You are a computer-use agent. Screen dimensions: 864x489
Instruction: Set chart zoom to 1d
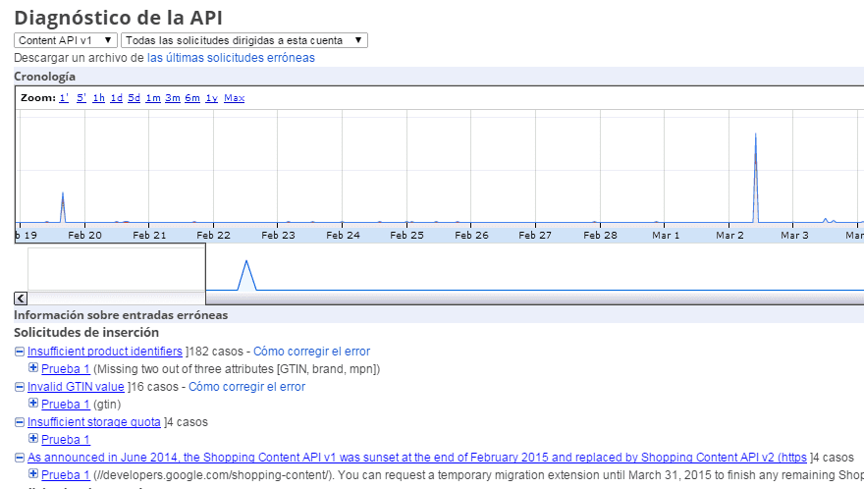(116, 98)
